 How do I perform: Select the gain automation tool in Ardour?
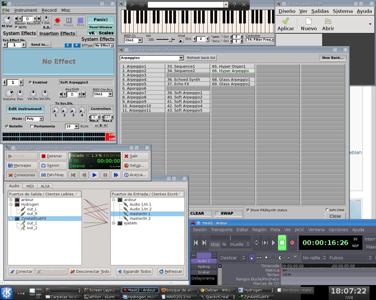[274, 258]
